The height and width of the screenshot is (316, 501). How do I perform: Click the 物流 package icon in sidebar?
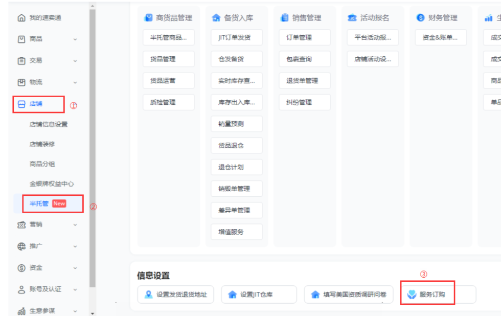(21, 82)
